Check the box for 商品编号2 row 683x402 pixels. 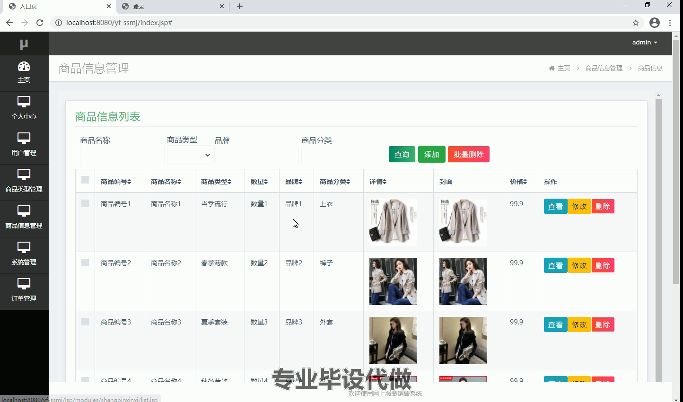(x=85, y=262)
